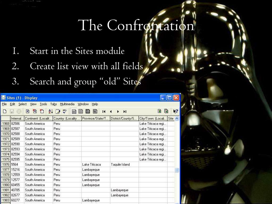Screen dimensions: 272x204
Task: Go to last record
Action: [125, 112]
